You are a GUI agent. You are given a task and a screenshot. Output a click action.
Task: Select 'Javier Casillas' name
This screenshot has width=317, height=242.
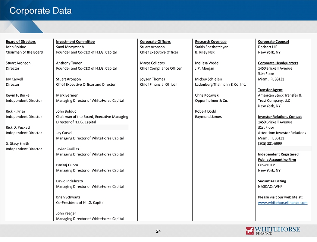pyautogui.click(x=68, y=149)
